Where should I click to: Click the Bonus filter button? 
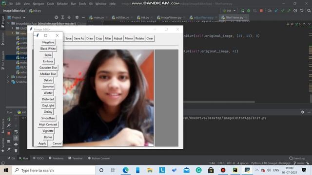point(48,137)
